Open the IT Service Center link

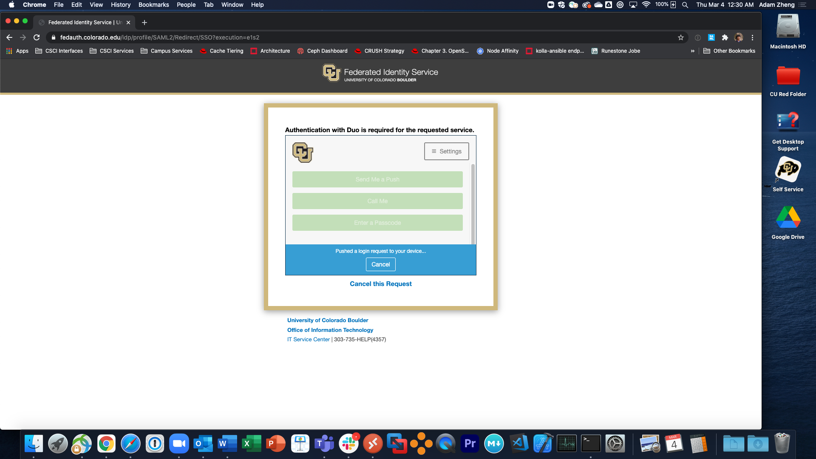coord(309,340)
